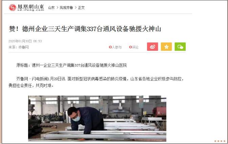Screen dimensions: 228x144
Task: Click the chevron after 凤观齐鲁 breadcrumb
Action: tap(76, 7)
